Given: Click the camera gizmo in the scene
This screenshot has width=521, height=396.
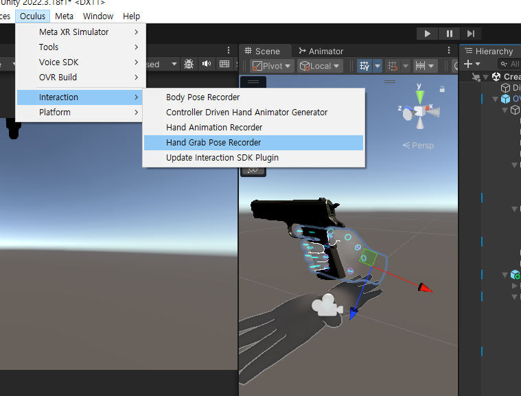Looking at the screenshot, I should [327, 305].
